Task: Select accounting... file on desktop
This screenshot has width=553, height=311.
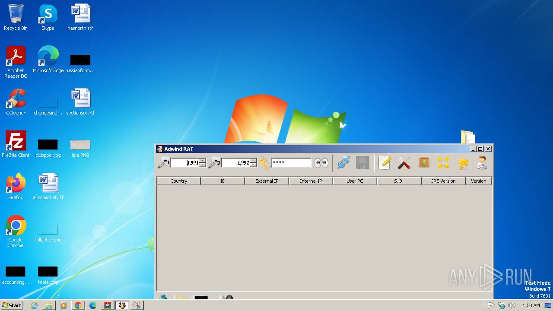Action: [x=16, y=275]
